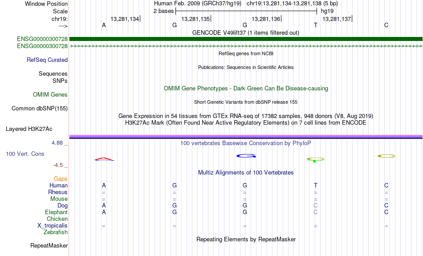The height and width of the screenshot is (256, 423).
Task: Click the 4.88 PhyloP upper scale value
Action: tap(57, 143)
